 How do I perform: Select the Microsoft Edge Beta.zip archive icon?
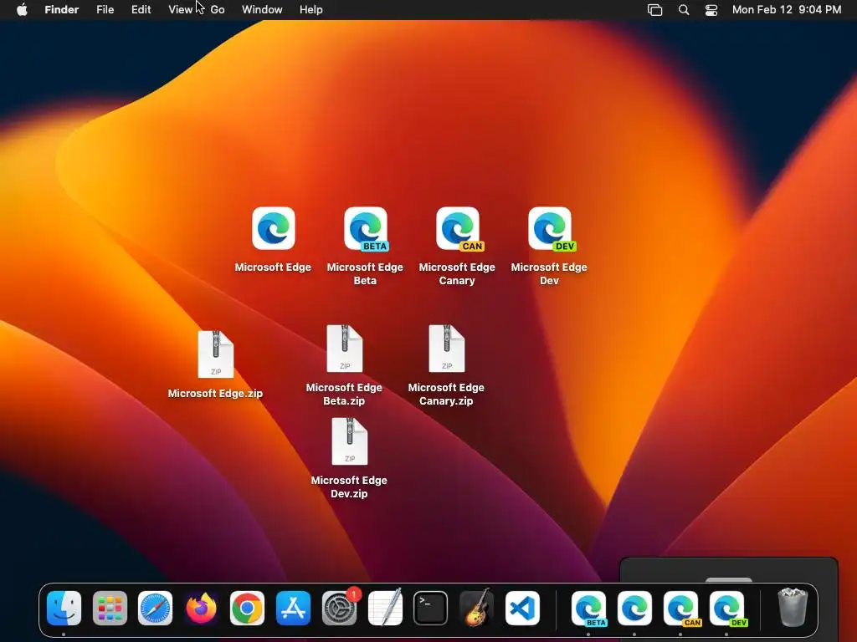[x=344, y=349]
